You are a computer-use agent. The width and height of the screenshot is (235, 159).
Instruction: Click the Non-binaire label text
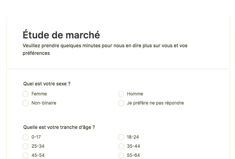[44, 103]
